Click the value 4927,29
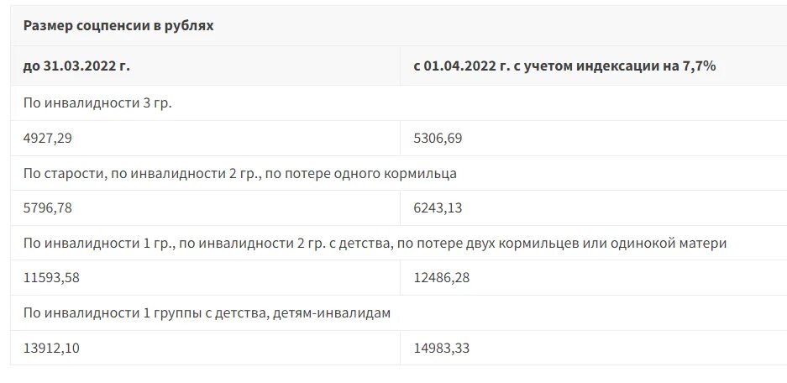This screenshot has width=787, height=383. [48, 138]
